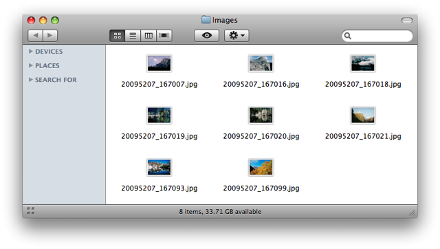The height and width of the screenshot is (249, 440).
Task: Click the magnifying glass search icon
Action: [x=348, y=36]
